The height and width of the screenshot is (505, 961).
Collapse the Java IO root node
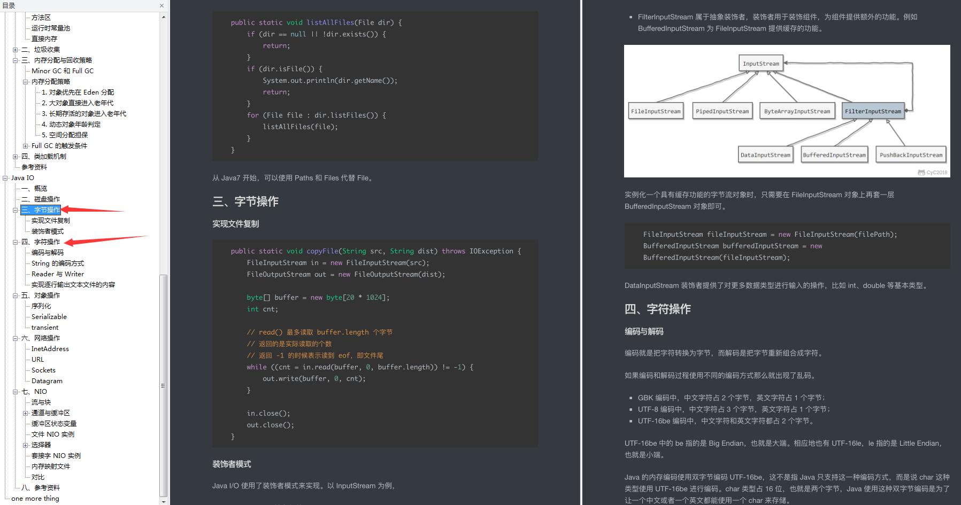(5, 178)
